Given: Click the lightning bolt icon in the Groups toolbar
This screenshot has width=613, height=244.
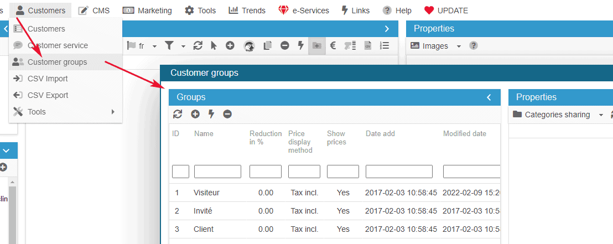Looking at the screenshot, I should click(x=211, y=114).
